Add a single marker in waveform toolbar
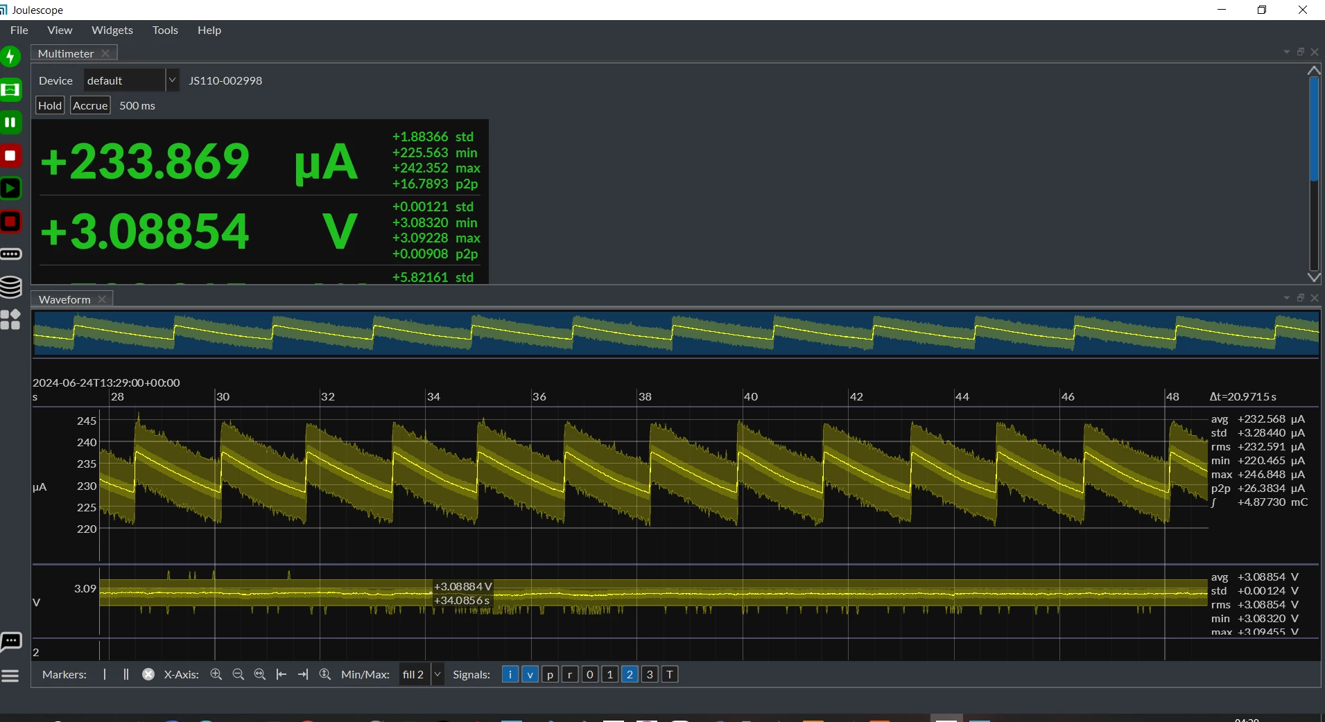This screenshot has width=1325, height=722. [x=105, y=674]
